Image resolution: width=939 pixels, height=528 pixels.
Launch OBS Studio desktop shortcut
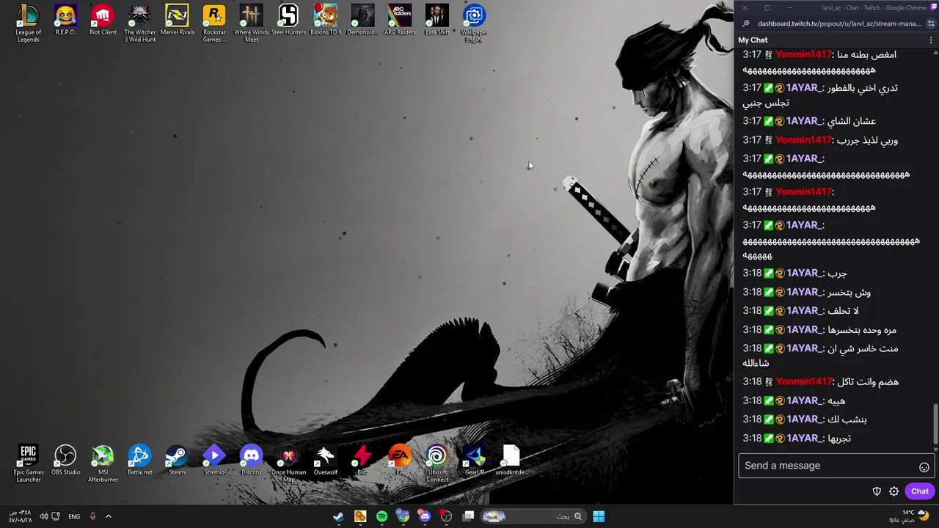pyautogui.click(x=65, y=461)
